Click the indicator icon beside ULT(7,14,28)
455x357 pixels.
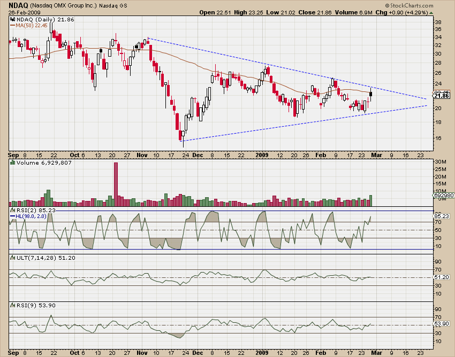(13, 258)
